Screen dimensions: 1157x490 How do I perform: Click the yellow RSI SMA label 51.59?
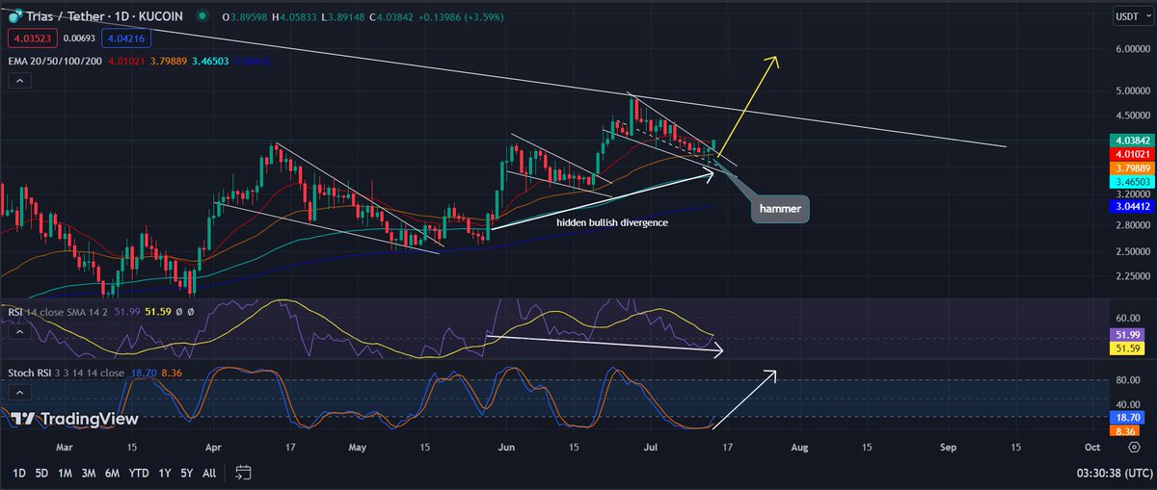coord(1126,347)
